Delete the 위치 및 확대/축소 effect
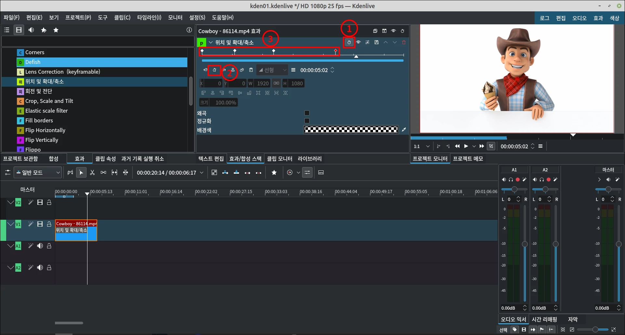Image resolution: width=625 pixels, height=335 pixels. pyautogui.click(x=404, y=43)
